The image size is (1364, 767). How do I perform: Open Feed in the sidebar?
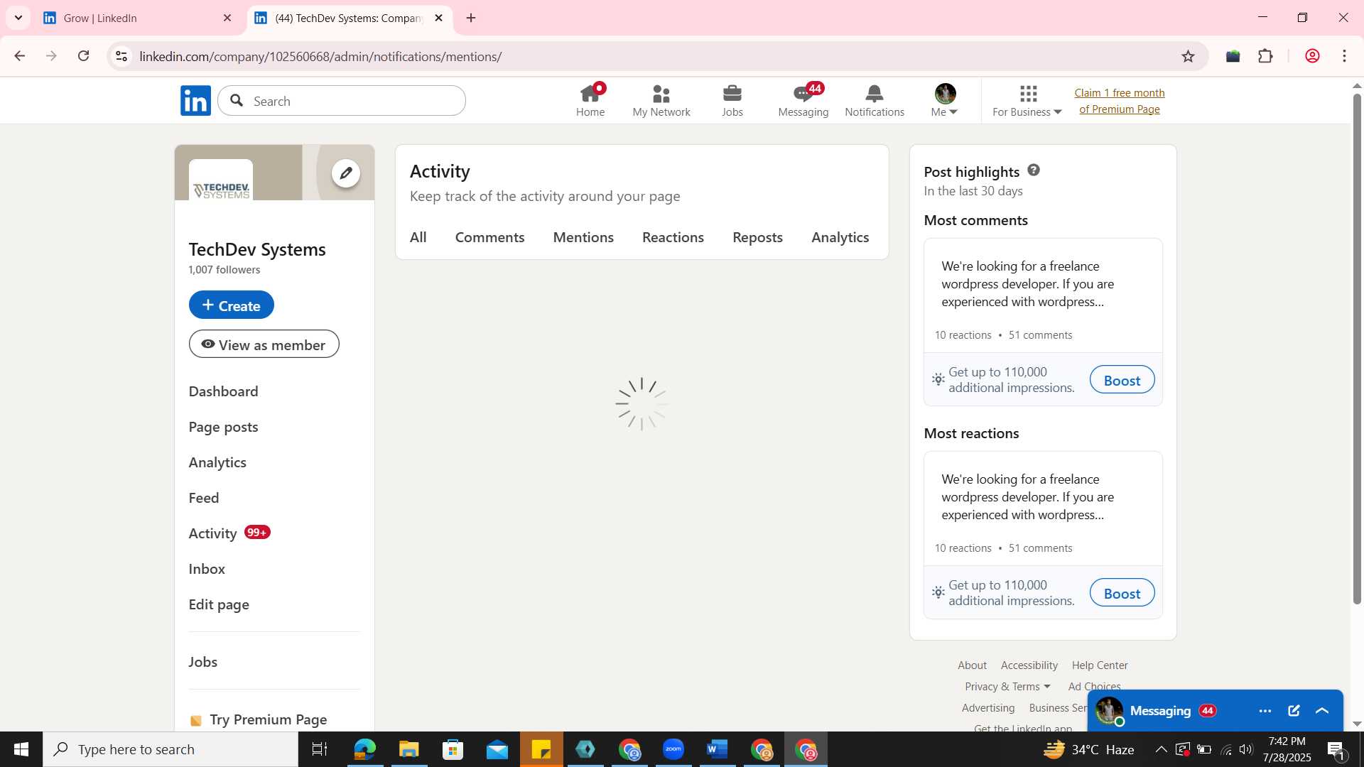204,498
